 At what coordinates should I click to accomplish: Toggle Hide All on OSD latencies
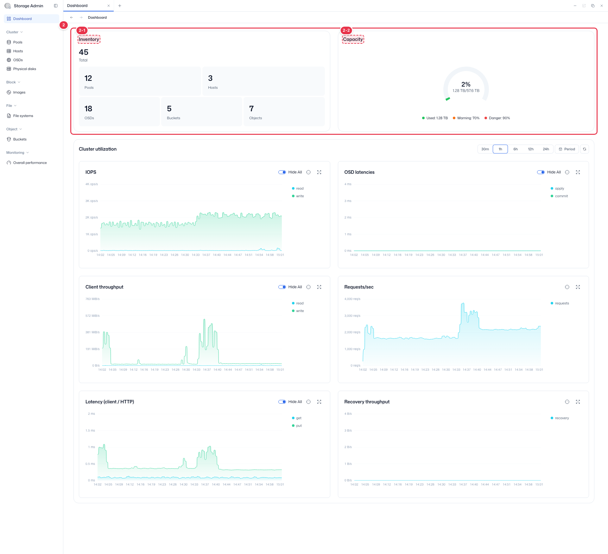click(x=541, y=172)
